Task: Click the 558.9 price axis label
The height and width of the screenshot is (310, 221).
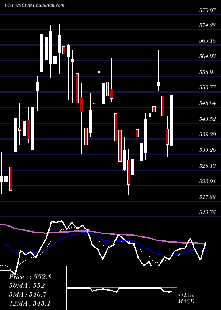Action: pyautogui.click(x=206, y=72)
